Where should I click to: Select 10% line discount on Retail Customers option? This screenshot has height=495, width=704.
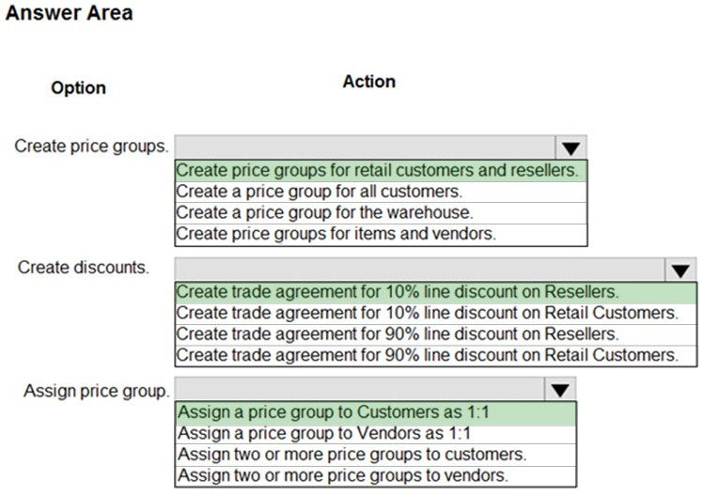point(436,313)
